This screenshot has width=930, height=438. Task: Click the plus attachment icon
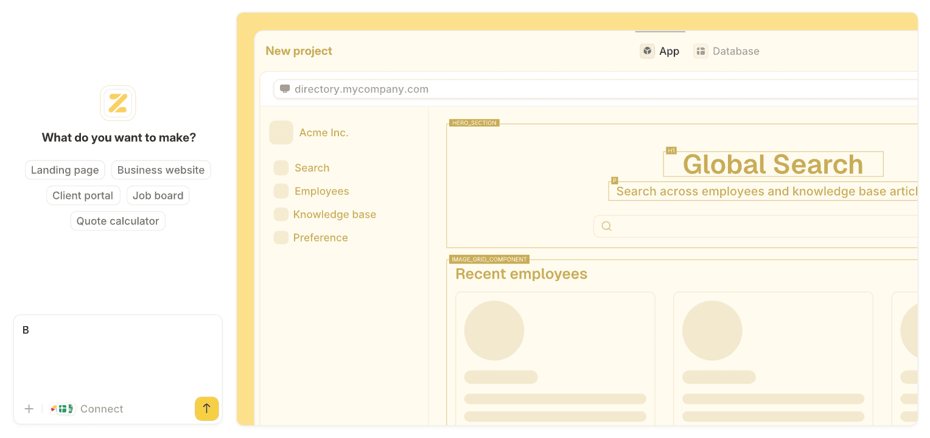coord(29,409)
